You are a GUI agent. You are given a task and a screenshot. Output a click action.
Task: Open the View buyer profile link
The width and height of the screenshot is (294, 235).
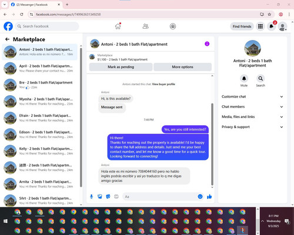(x=163, y=84)
